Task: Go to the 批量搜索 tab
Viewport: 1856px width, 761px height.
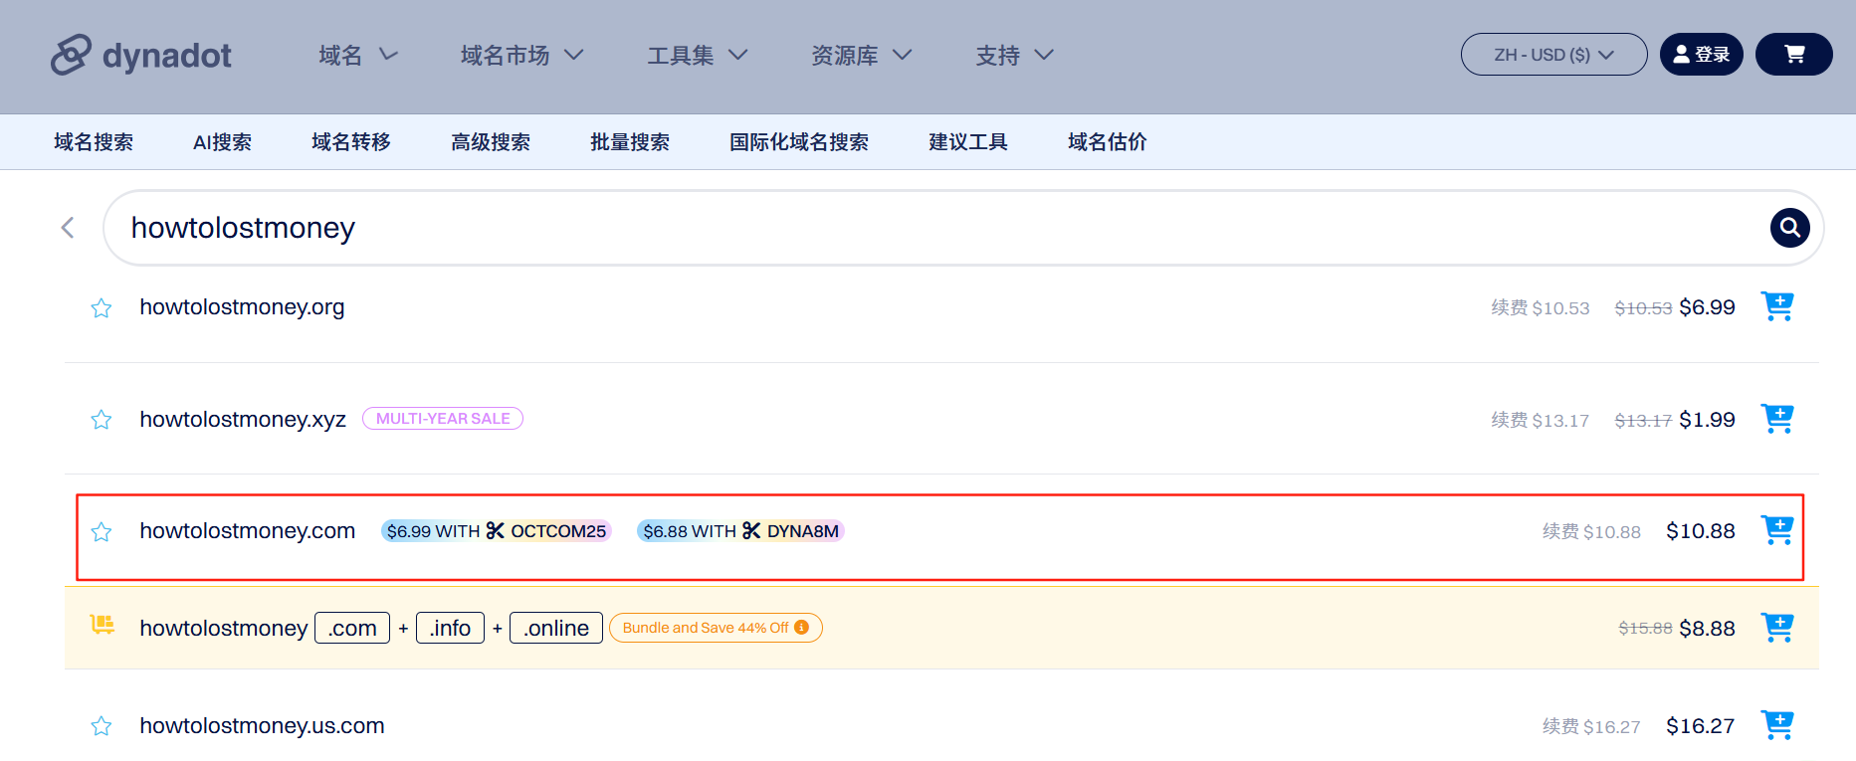Action: 629,142
